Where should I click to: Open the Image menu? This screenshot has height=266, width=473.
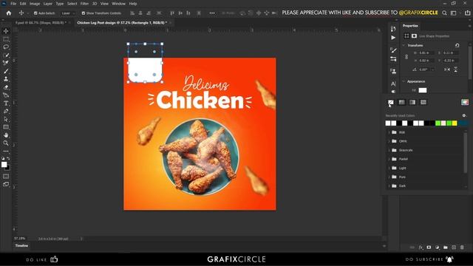(35, 4)
